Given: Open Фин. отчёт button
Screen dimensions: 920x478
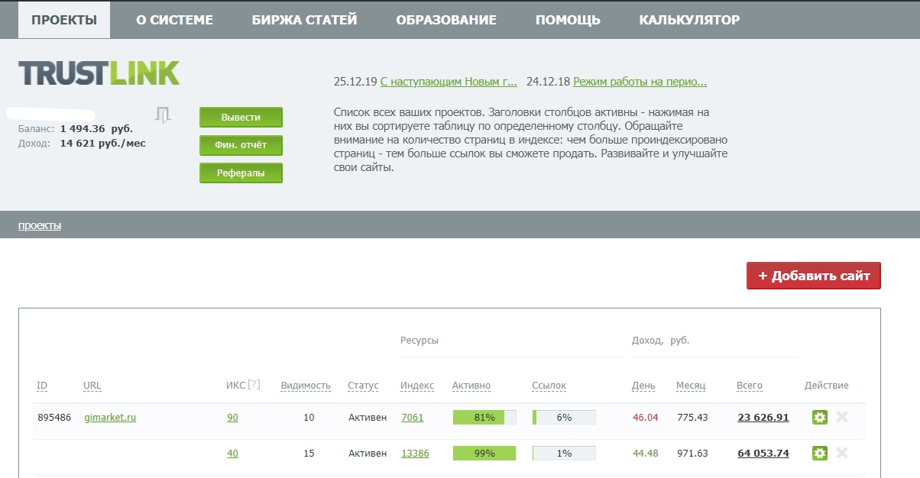Looking at the screenshot, I should pos(241,145).
